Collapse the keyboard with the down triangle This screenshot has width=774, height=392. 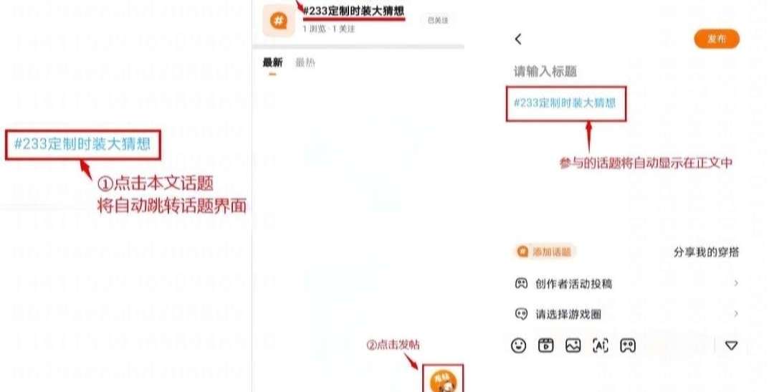click(x=731, y=345)
